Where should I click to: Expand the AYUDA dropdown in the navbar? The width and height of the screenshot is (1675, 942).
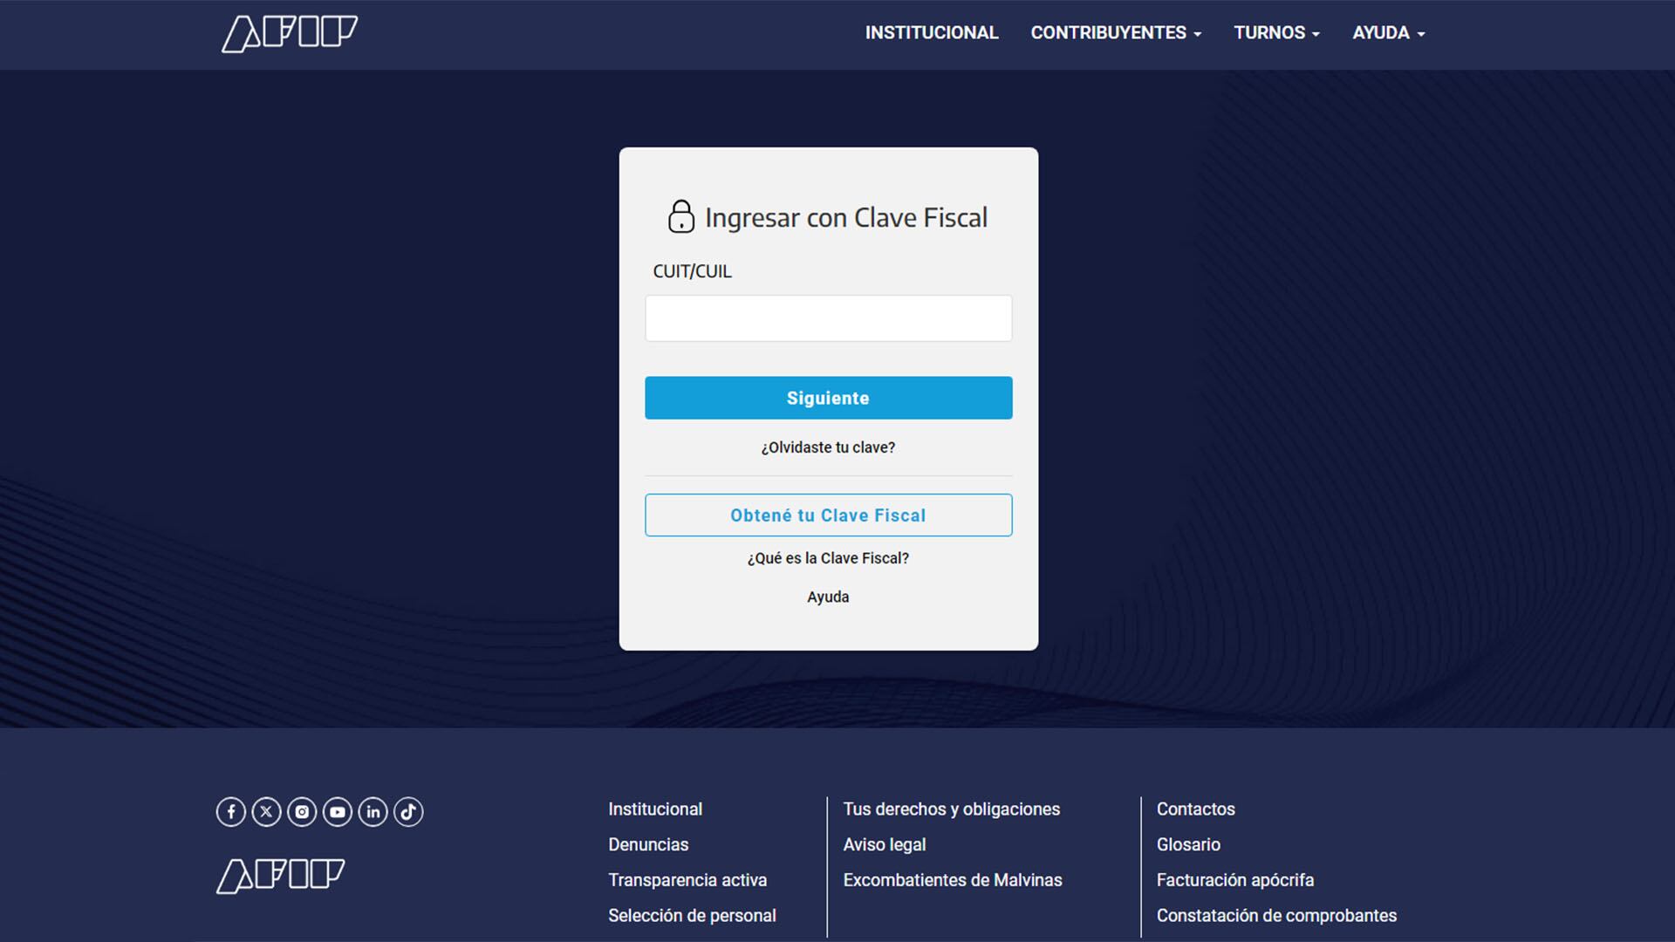[1388, 32]
